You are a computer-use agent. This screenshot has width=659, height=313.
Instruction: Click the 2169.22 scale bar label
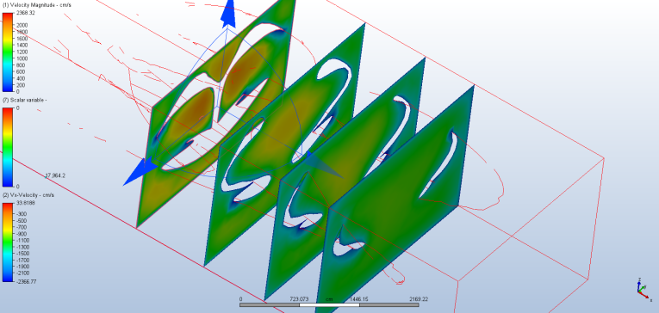coord(419,299)
